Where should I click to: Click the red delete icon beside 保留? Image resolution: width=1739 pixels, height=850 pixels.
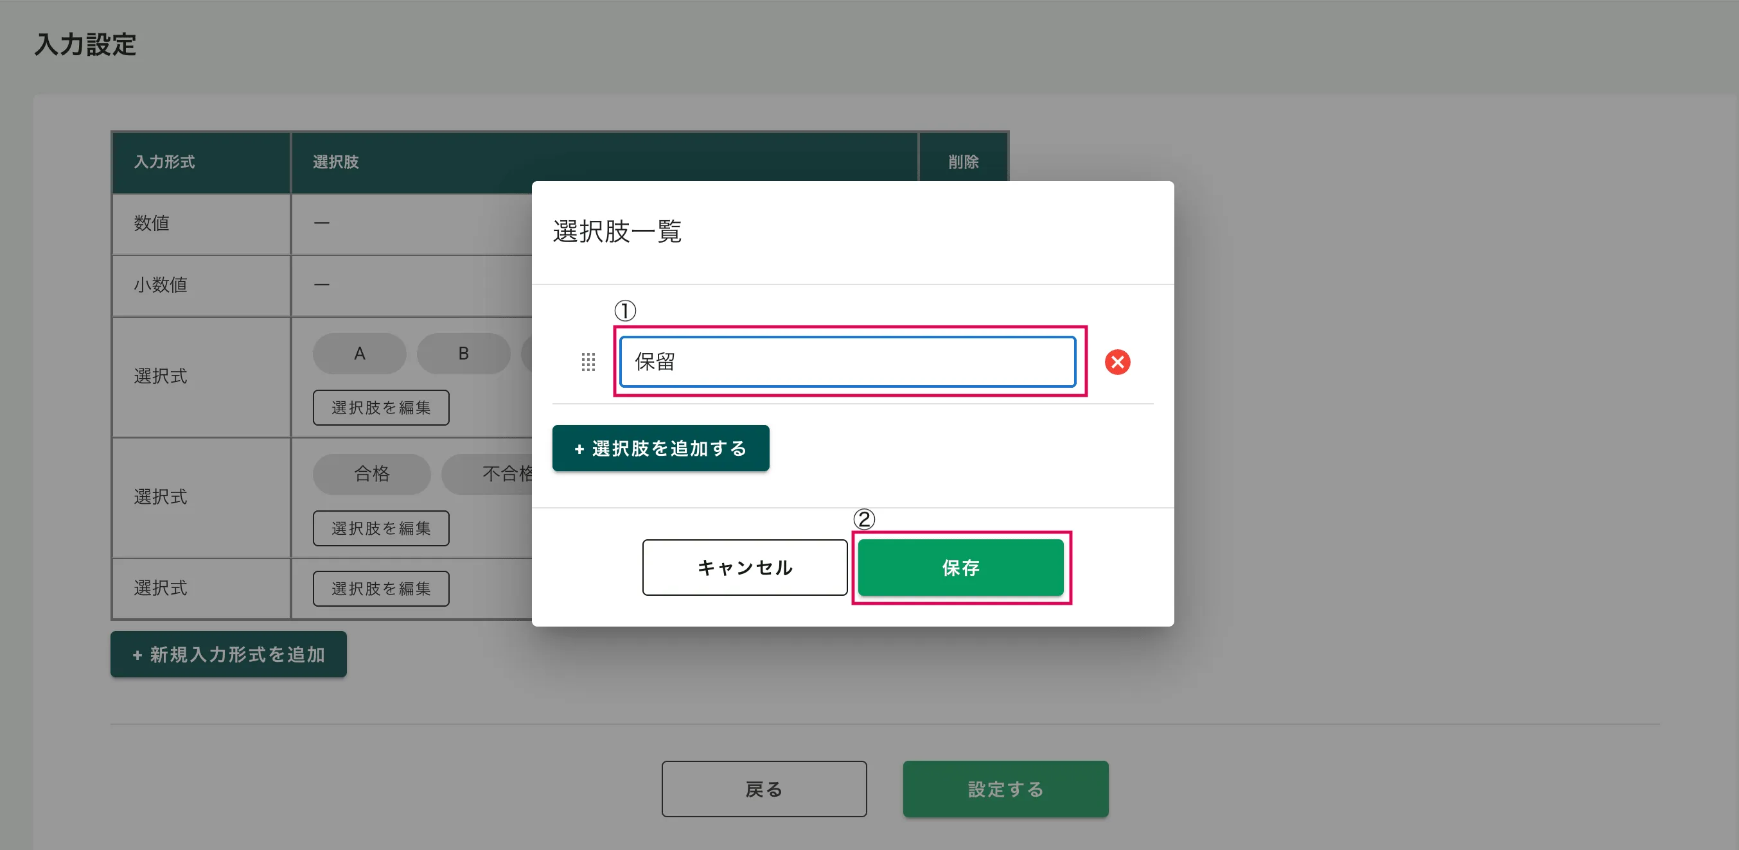1117,361
